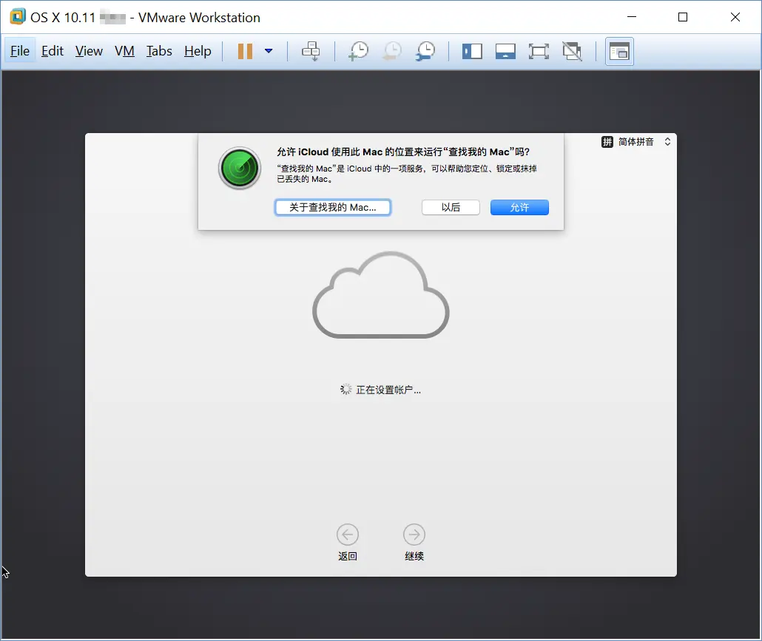Take a snapshot of the virtual machine
This screenshot has width=762, height=641.
pos(358,51)
